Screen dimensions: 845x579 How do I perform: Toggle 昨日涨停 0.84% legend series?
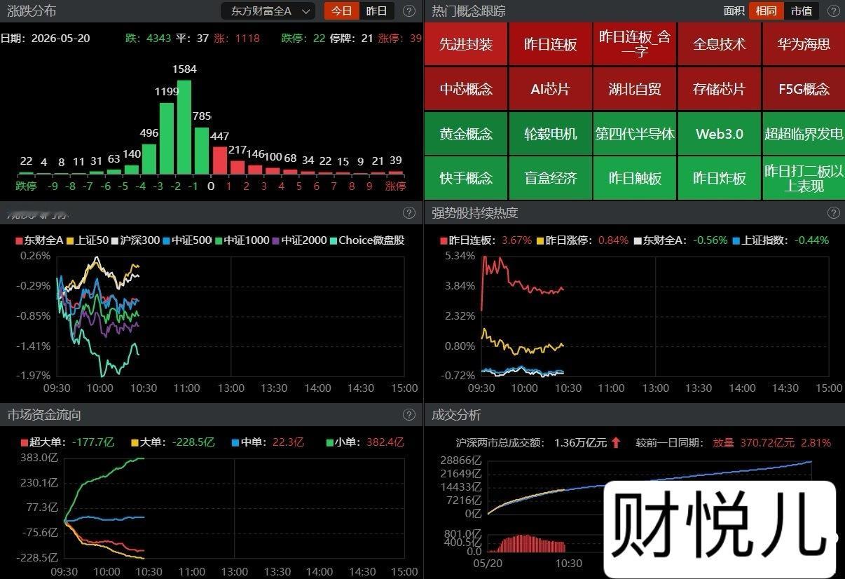(x=582, y=240)
